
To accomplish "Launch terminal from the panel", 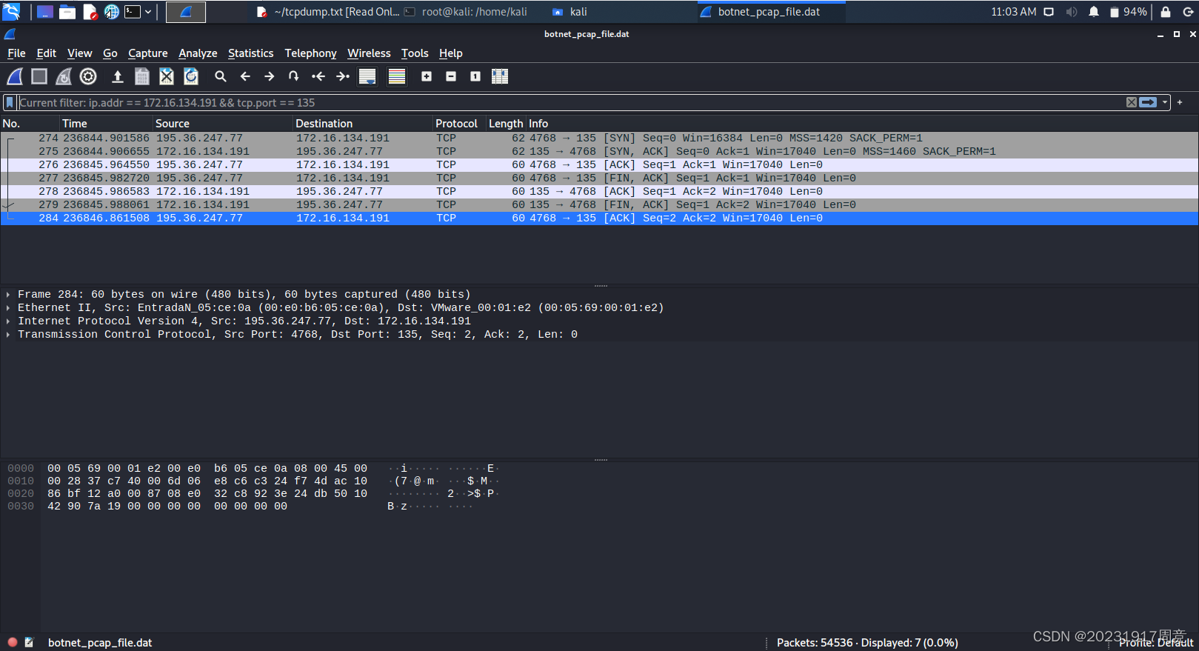I will click(133, 11).
